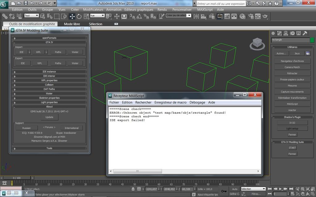Click 'Réinitialiser transformation' utility button

pos(292,98)
